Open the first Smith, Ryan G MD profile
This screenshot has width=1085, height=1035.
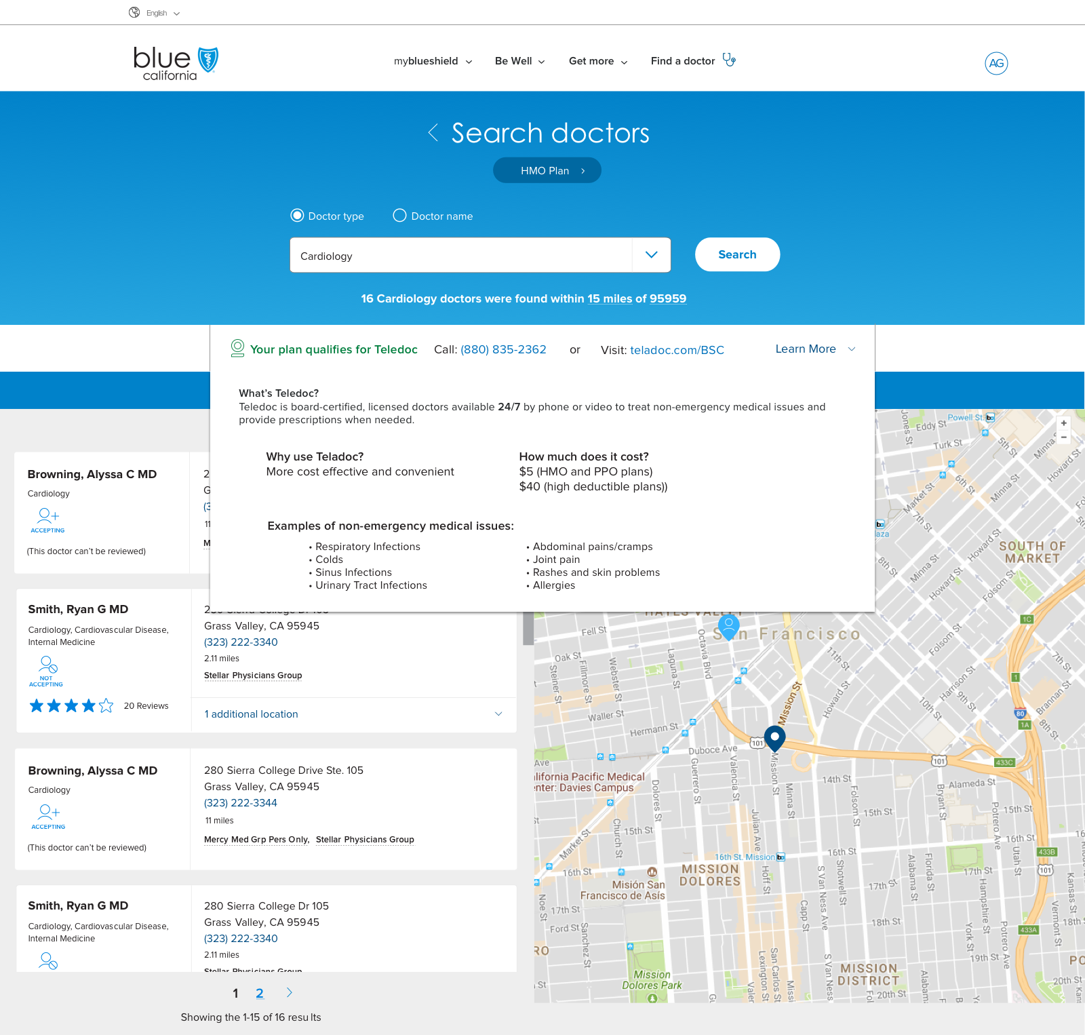click(x=78, y=609)
